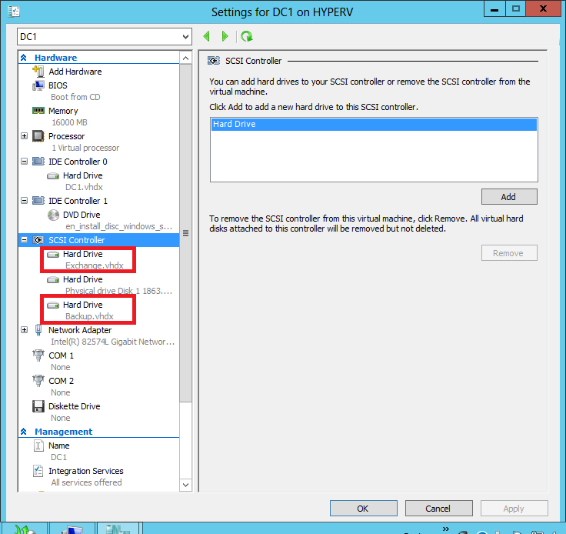Screen dimensions: 566x534
Task: Click the 'Exchange.vhdx' label
Action: [x=95, y=265]
